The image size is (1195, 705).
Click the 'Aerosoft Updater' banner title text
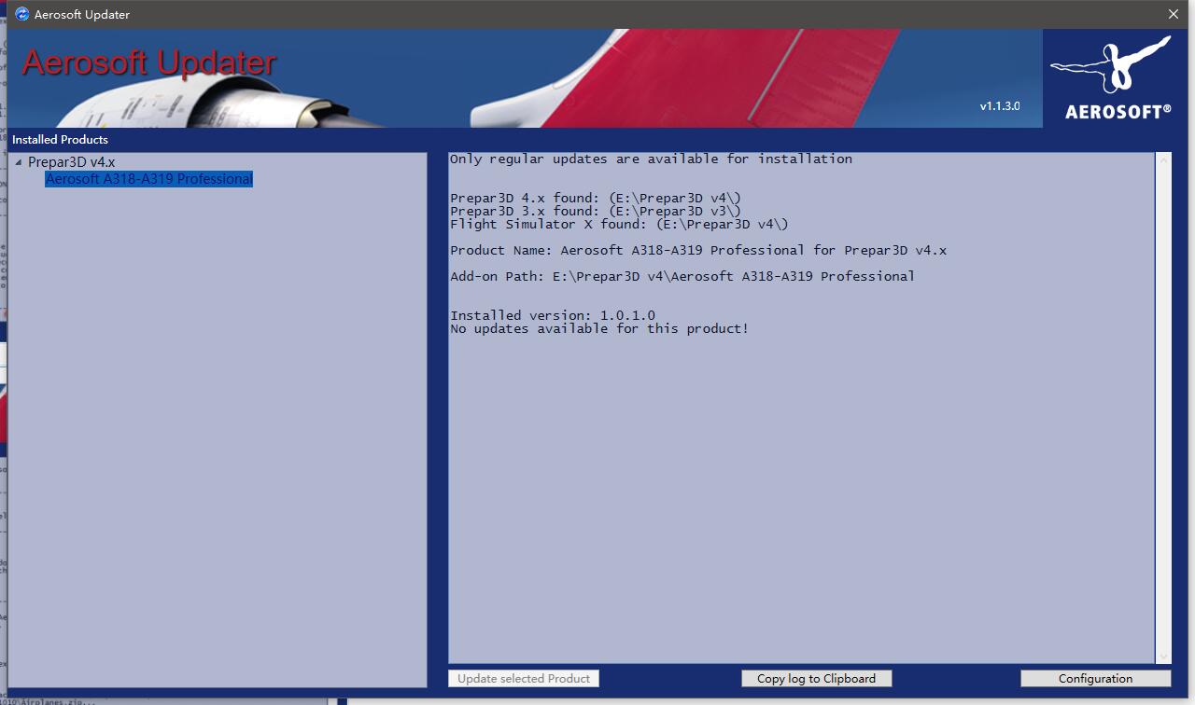(149, 62)
